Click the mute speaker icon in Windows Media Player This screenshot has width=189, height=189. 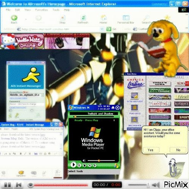point(84,161)
